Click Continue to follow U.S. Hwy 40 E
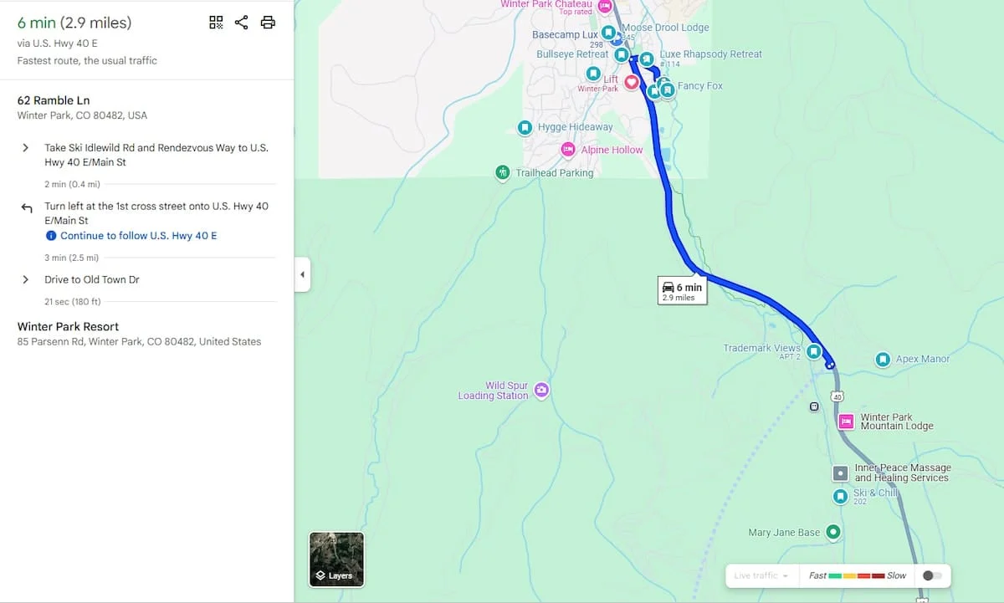The image size is (1004, 603). pos(138,236)
